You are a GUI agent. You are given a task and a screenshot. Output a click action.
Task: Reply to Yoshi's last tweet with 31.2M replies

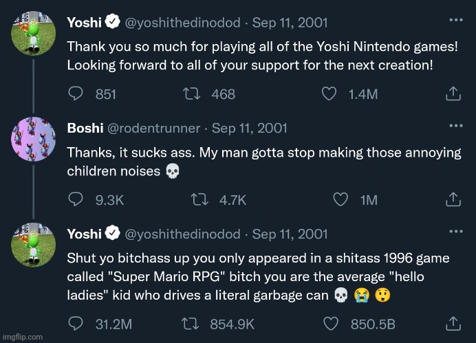pos(78,322)
